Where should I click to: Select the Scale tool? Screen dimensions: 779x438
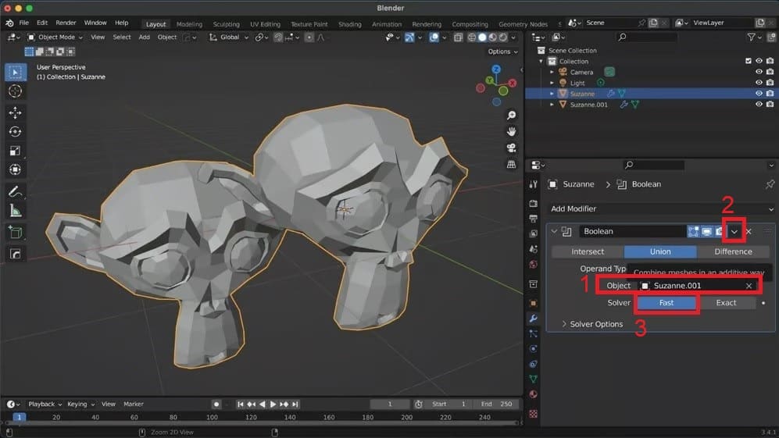16,151
